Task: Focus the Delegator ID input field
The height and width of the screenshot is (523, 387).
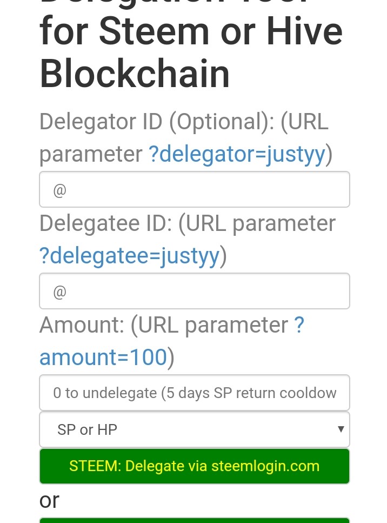Action: pos(195,190)
